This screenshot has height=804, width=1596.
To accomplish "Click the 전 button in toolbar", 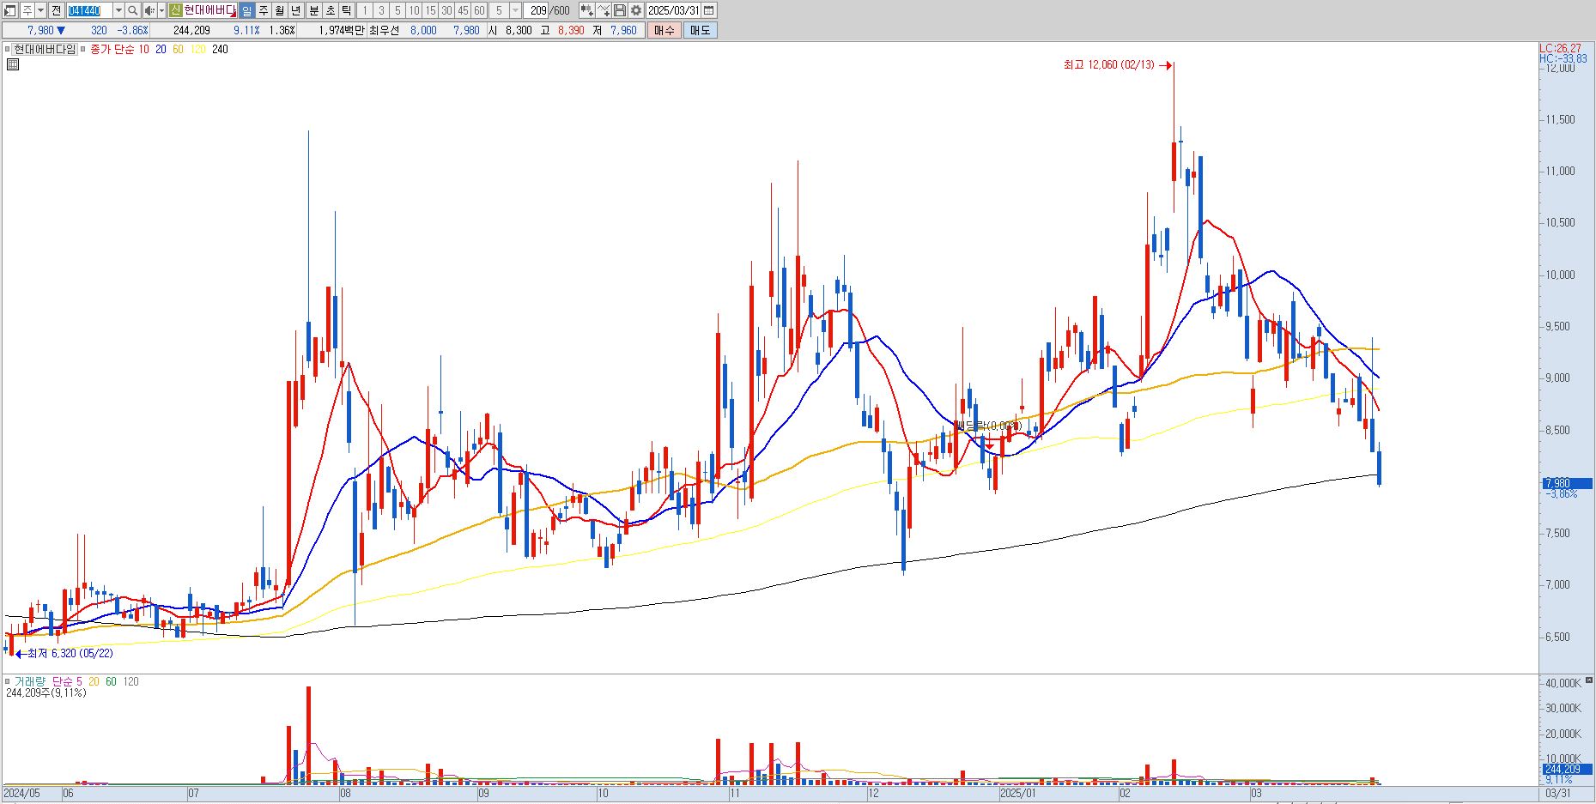I will 56,10.
